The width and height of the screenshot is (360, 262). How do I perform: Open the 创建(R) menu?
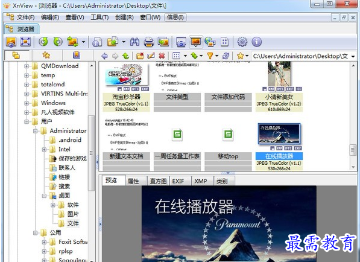point(124,18)
